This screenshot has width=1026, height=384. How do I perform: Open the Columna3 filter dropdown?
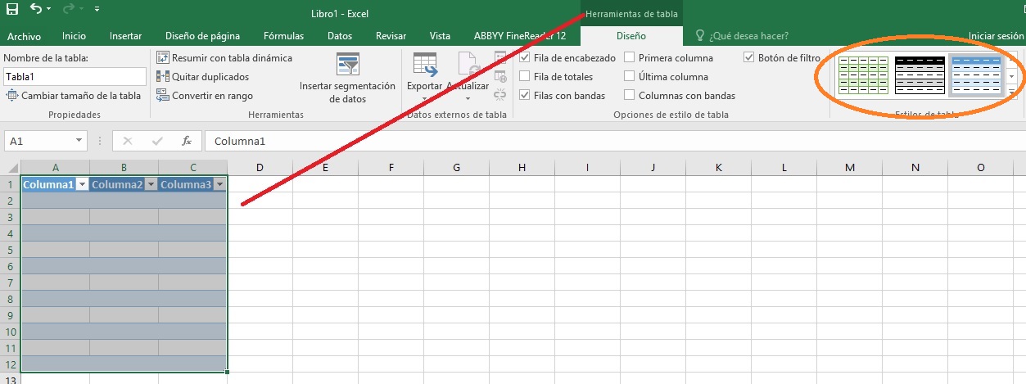pyautogui.click(x=219, y=185)
